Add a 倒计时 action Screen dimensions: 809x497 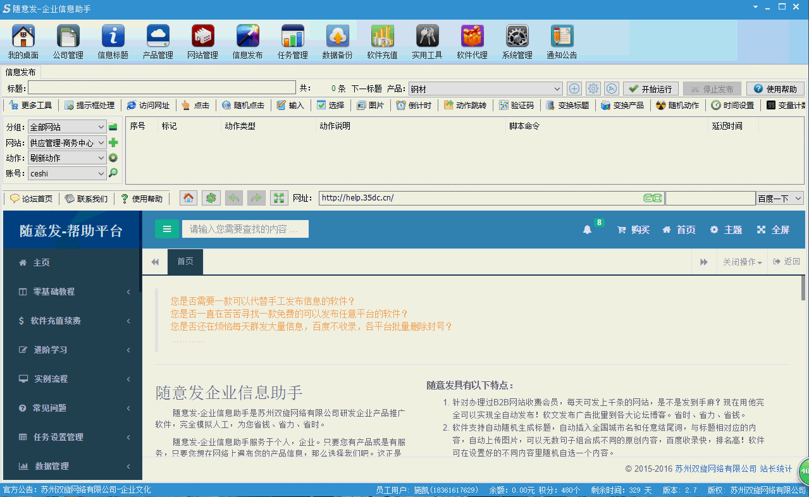pyautogui.click(x=414, y=105)
